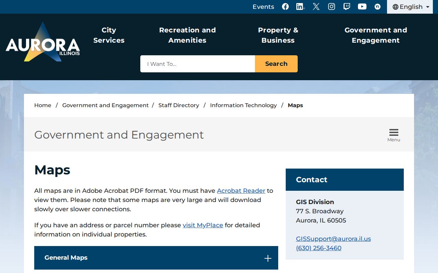Click the Events link in top bar
Screen dimensions: 438x273
point(263,7)
